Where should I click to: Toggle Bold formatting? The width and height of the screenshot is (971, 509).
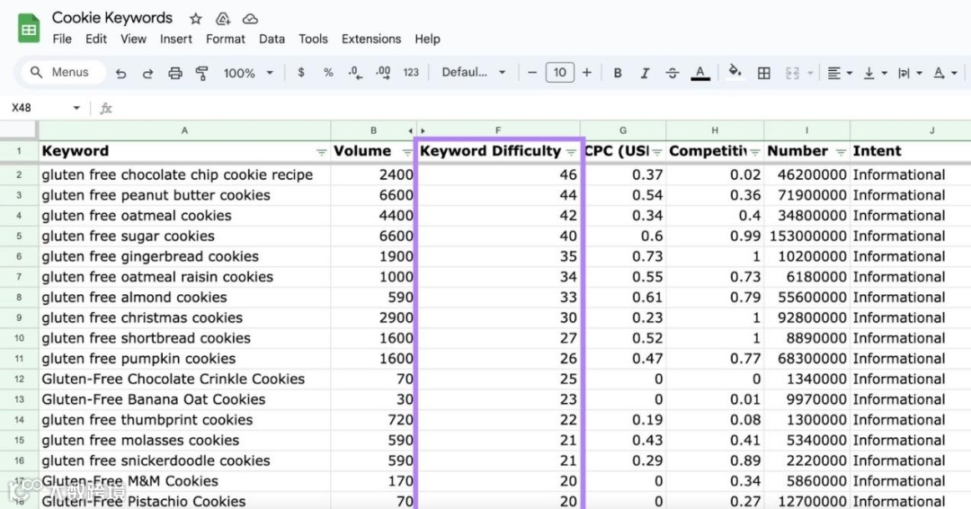pyautogui.click(x=618, y=73)
